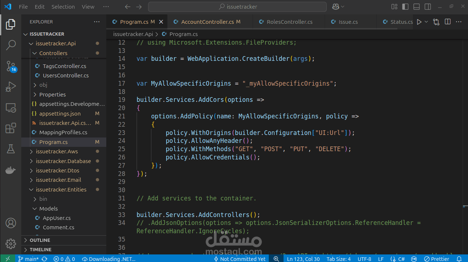
Task: Open Source Control view with 16 badge
Action: (x=11, y=66)
